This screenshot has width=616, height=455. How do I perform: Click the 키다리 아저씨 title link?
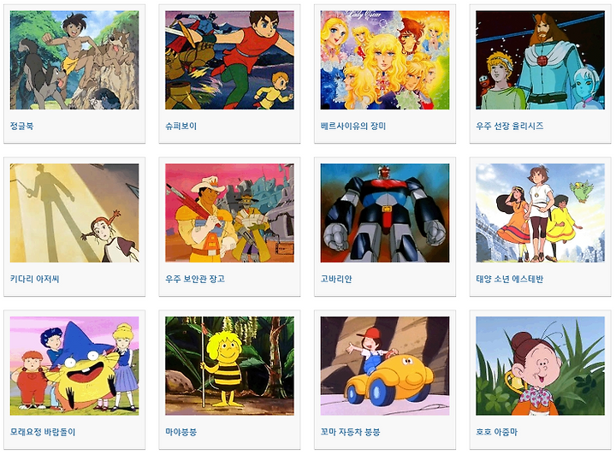tap(34, 279)
